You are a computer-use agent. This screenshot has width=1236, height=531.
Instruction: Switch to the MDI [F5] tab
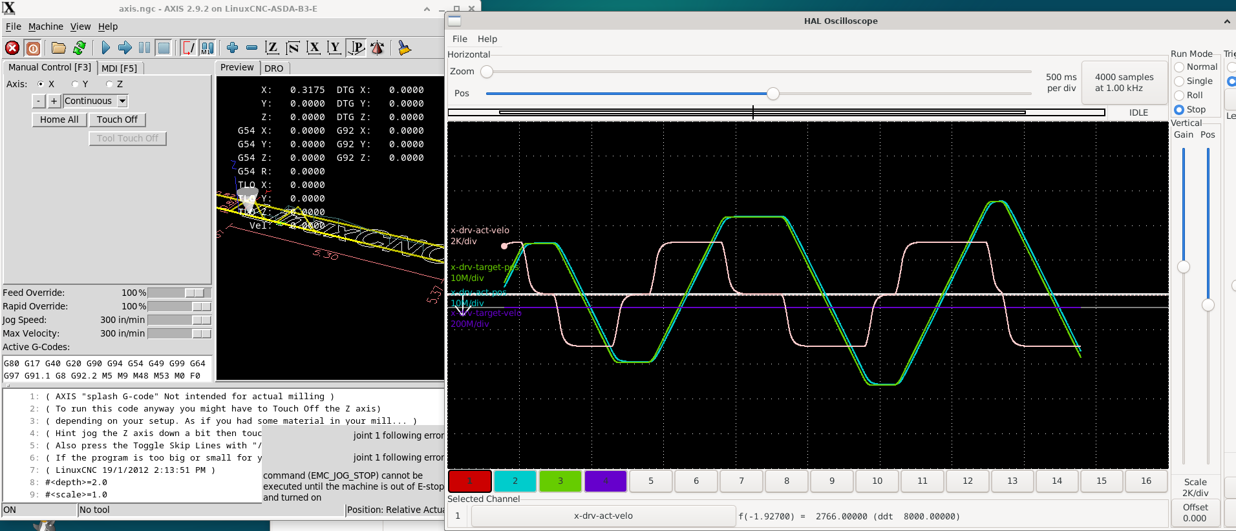[120, 68]
